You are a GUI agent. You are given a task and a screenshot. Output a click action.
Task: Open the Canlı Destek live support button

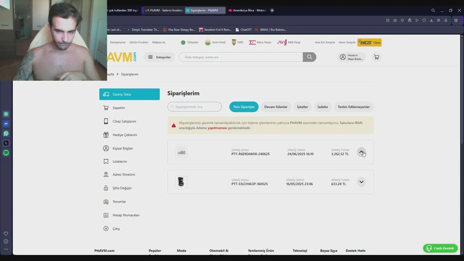[440, 248]
